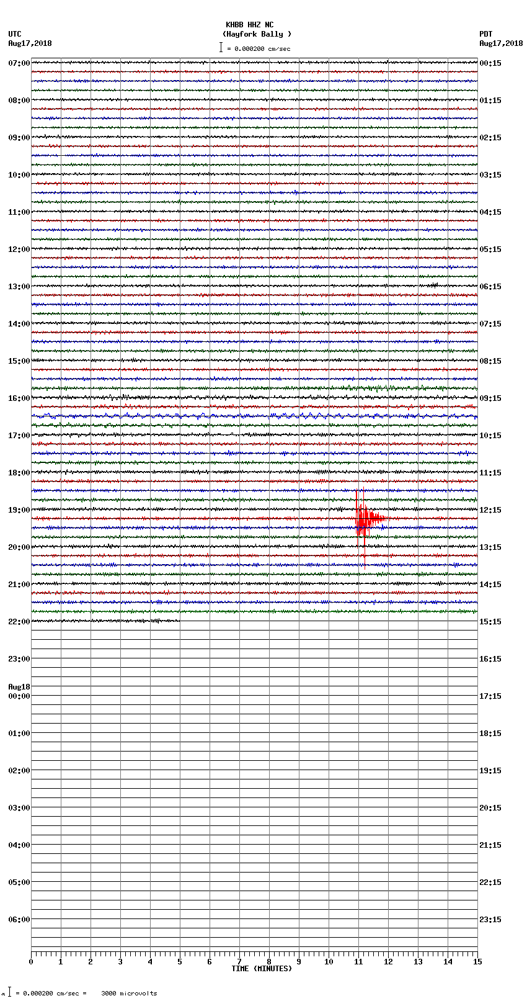Click the 8 minute axis tick label
This screenshot has width=527, height=1001.
pyautogui.click(x=269, y=962)
